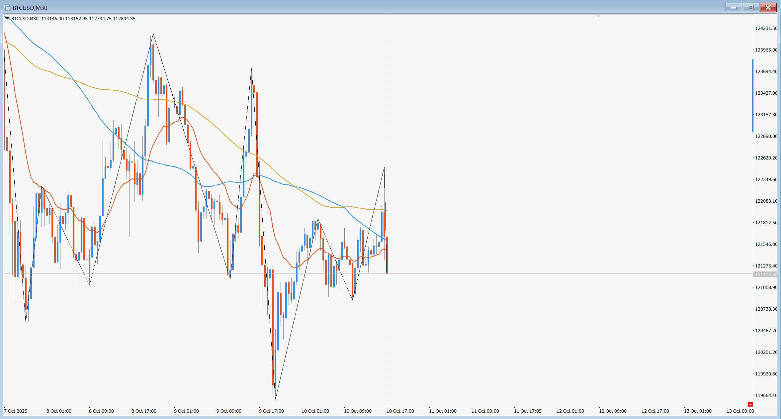This screenshot has height=419, width=781.
Task: Click the gray chart shift triangle marker at top
Action: [x=598, y=16]
